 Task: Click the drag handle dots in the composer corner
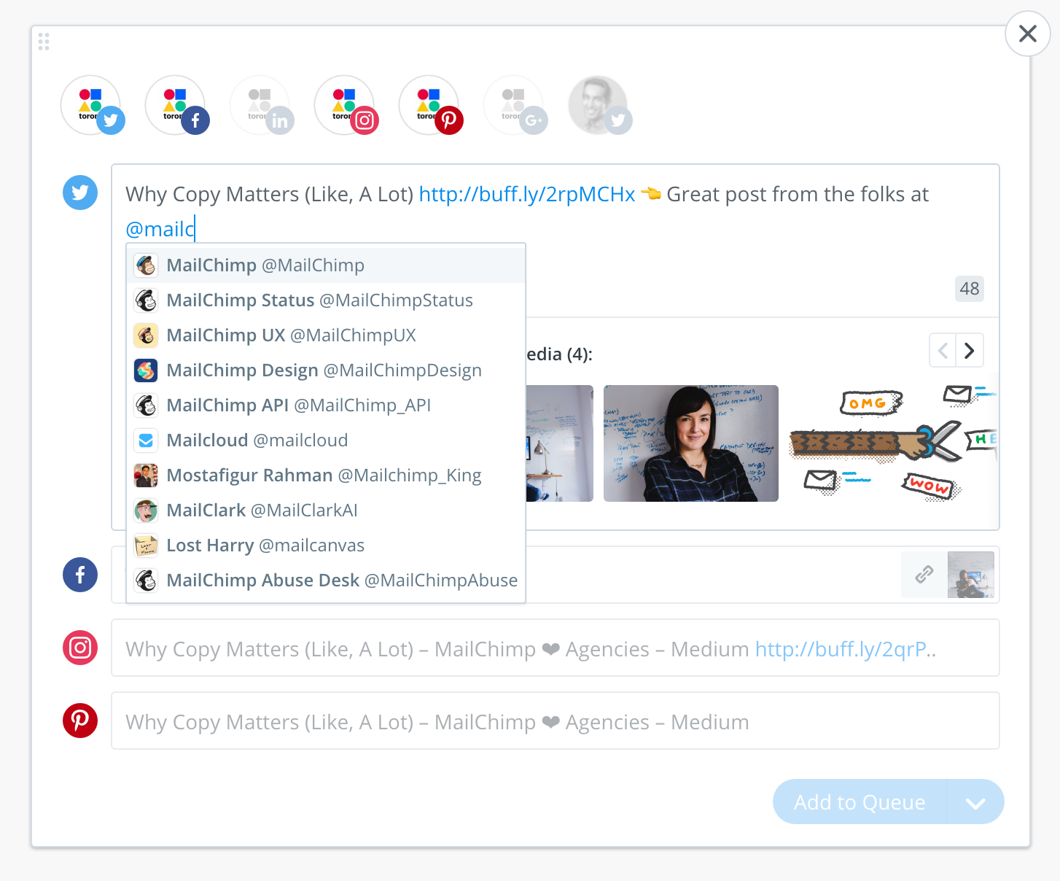(44, 42)
